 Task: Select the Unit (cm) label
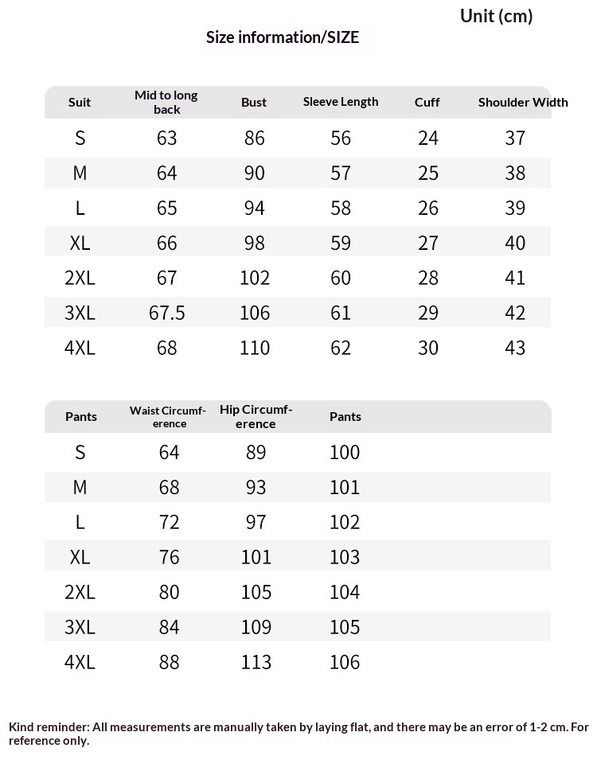[496, 16]
